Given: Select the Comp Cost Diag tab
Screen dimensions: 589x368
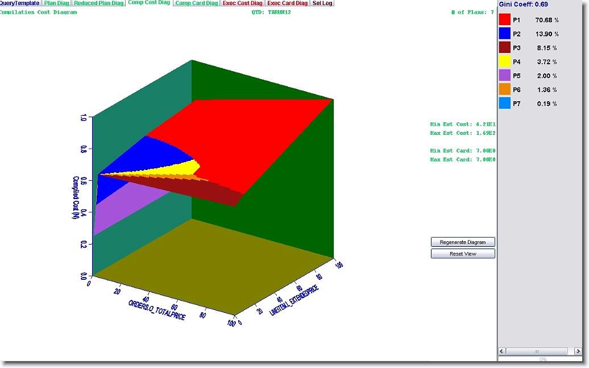Looking at the screenshot, I should [x=148, y=3].
